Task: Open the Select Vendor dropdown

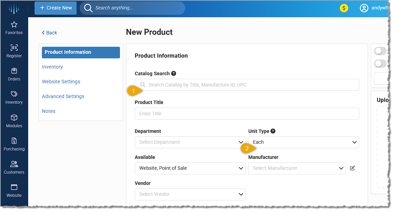Action: point(190,194)
